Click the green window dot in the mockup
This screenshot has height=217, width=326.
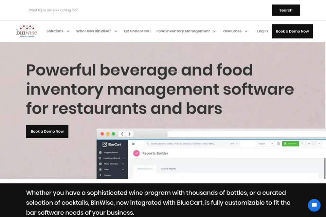[113, 134]
